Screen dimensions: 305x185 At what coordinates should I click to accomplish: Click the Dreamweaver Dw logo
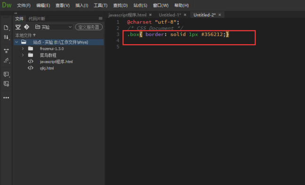(7, 5)
